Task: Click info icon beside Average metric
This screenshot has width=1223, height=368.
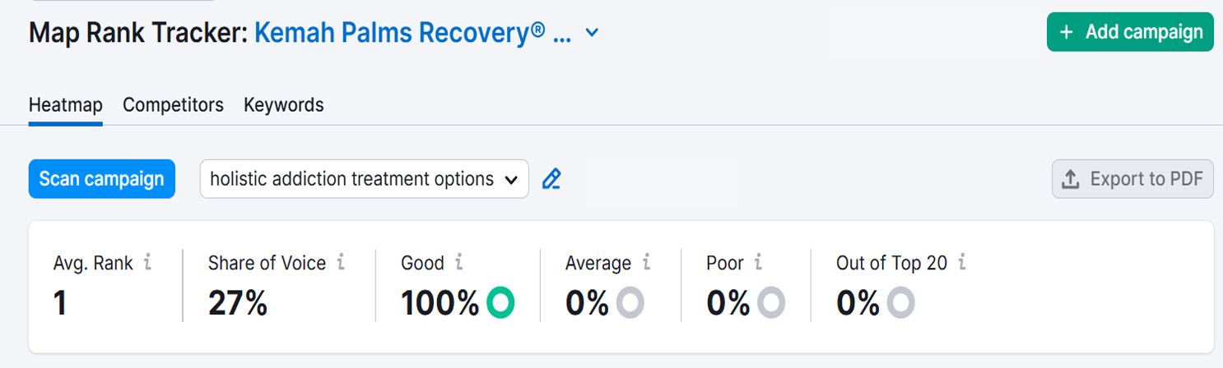Action: point(646,263)
